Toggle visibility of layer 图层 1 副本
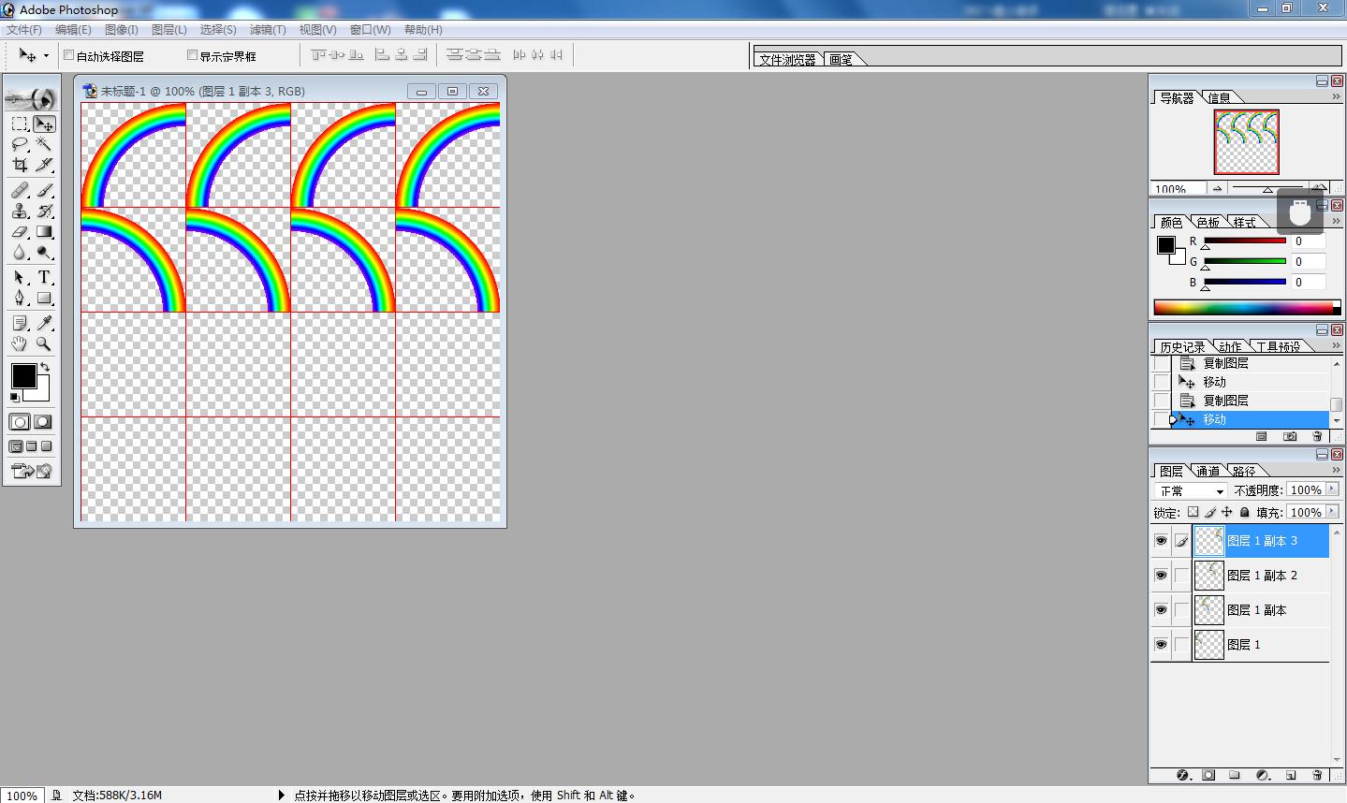This screenshot has width=1347, height=803. (1161, 610)
